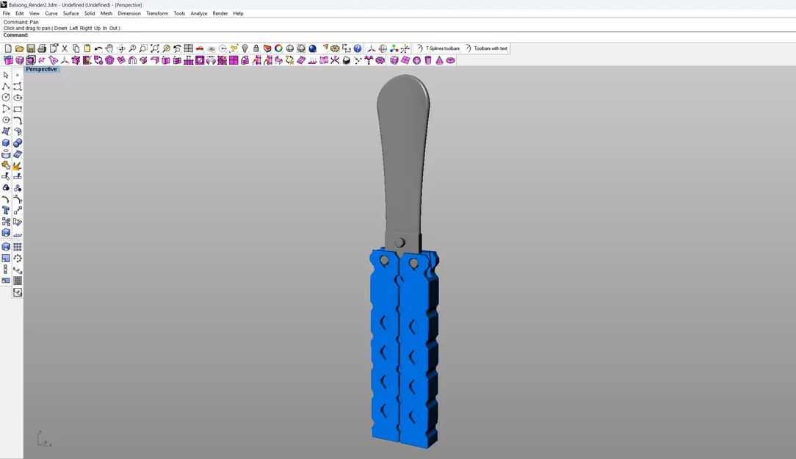Click the T-Splines cone primitive icon
Screen dimensions: 796x459
pyautogui.click(x=439, y=60)
